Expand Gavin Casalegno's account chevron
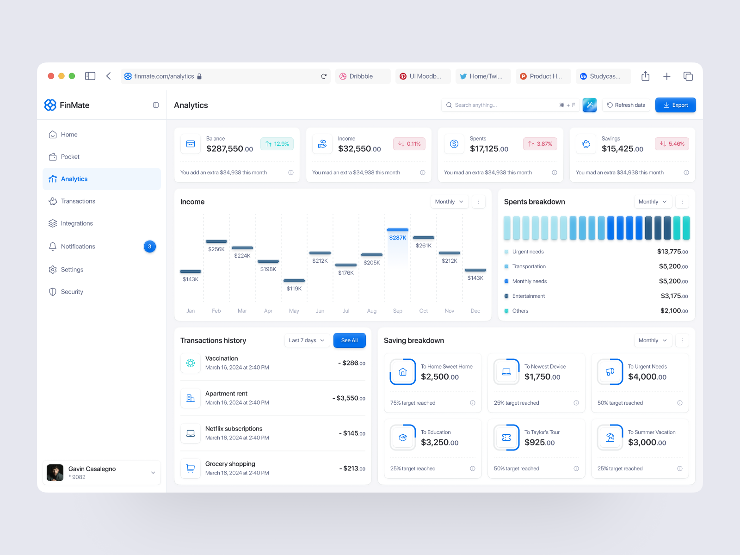Image resolution: width=740 pixels, height=555 pixels. coord(153,473)
